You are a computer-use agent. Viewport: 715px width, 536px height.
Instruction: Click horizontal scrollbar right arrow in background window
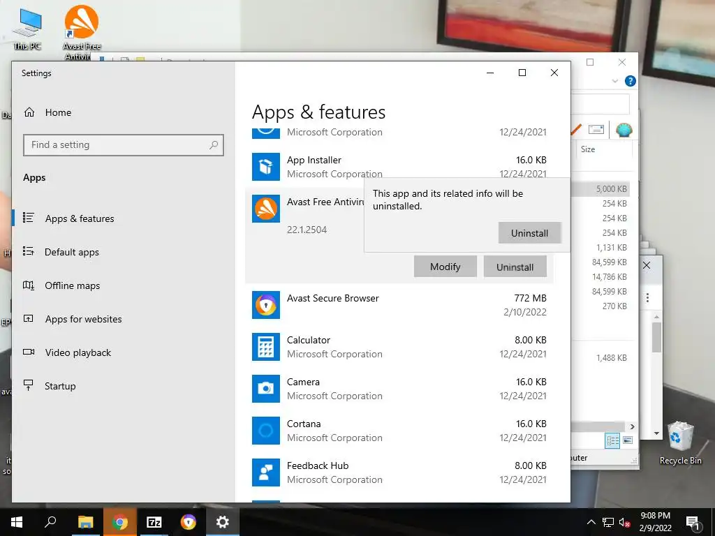click(632, 426)
